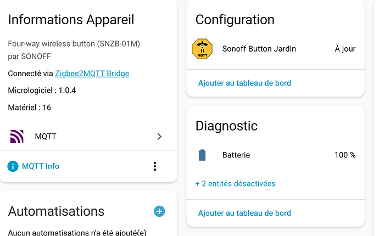Image resolution: width=379 pixels, height=236 pixels.
Task: Open the Batterie entity row label
Action: pos(236,155)
